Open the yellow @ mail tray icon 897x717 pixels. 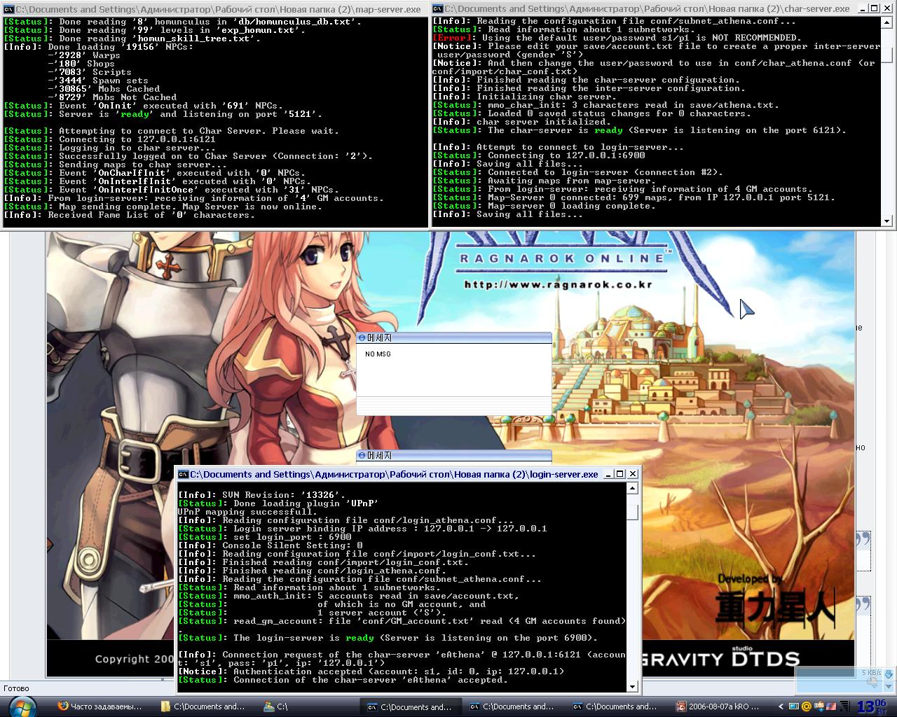tap(807, 706)
